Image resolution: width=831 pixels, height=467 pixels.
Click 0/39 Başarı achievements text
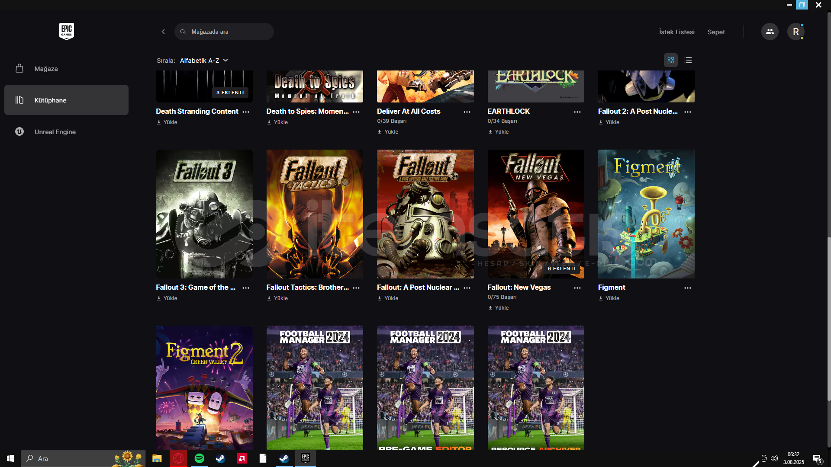coord(392,121)
